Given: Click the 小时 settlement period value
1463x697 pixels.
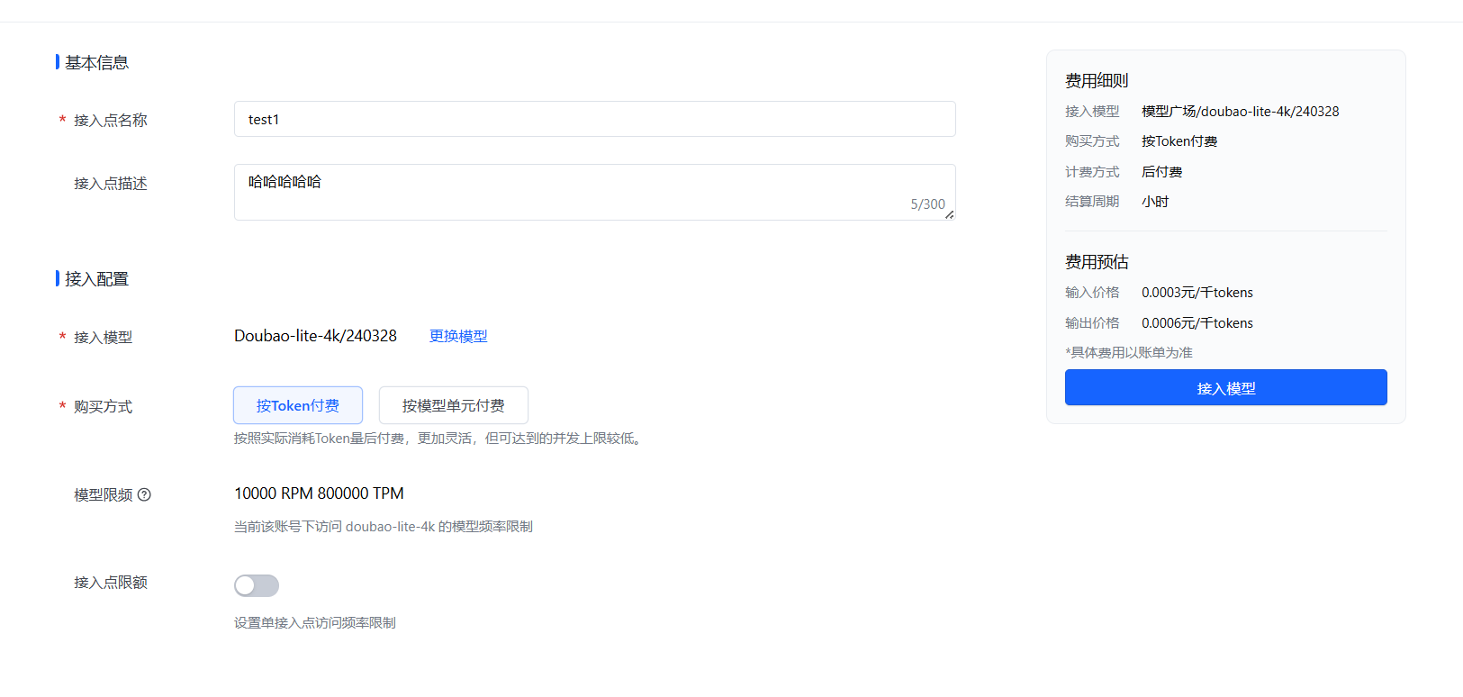Looking at the screenshot, I should [x=1155, y=202].
